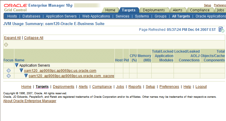Open Services subtab
Viewport: 226px width, 121px height.
tap(122, 16)
